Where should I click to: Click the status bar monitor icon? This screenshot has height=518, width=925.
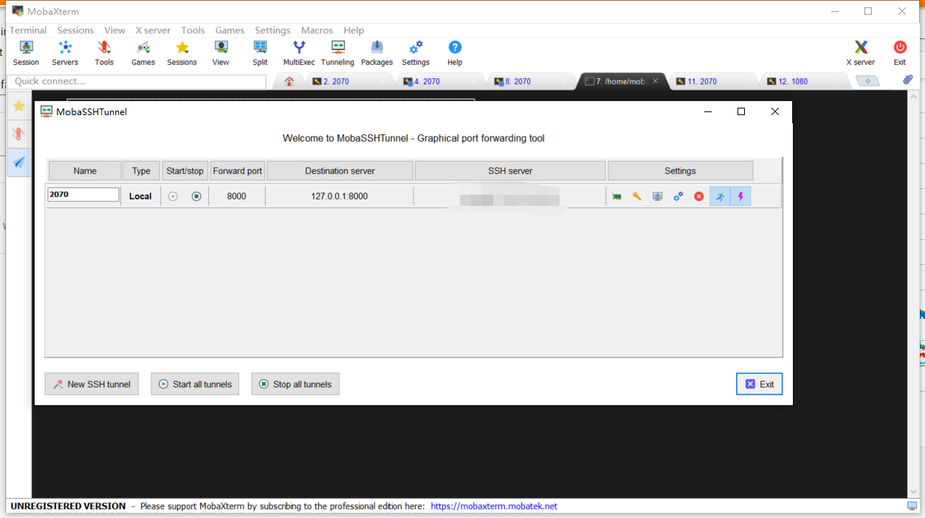(912, 506)
